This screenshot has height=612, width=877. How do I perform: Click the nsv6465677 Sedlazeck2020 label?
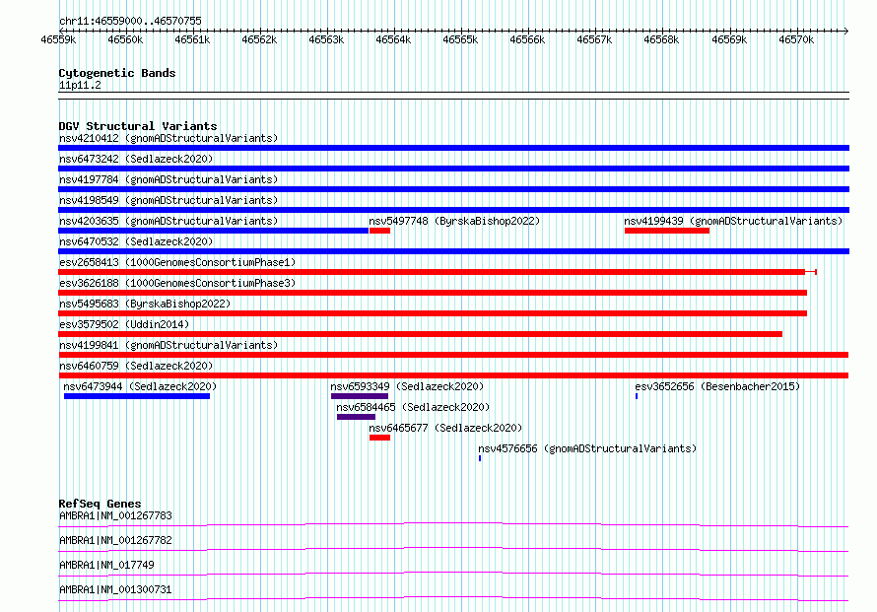coord(445,428)
